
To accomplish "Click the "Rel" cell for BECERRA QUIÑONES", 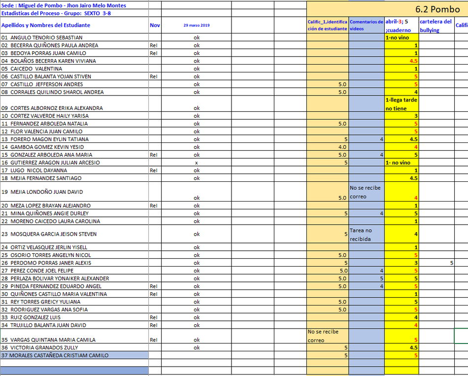I will (x=155, y=45).
